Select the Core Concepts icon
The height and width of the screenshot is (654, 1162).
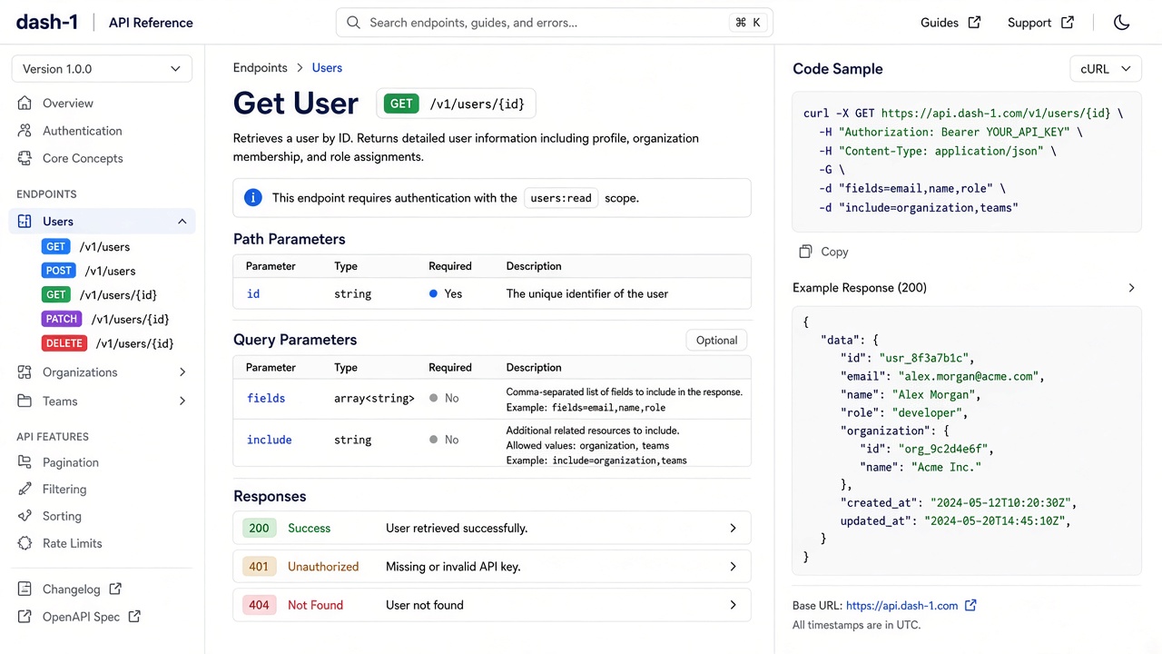click(25, 158)
